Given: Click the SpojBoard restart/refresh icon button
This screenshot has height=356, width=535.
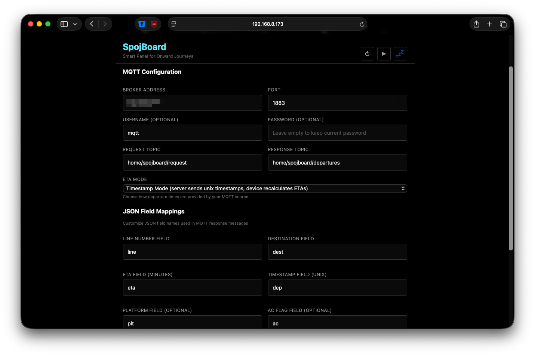Looking at the screenshot, I should pos(367,54).
